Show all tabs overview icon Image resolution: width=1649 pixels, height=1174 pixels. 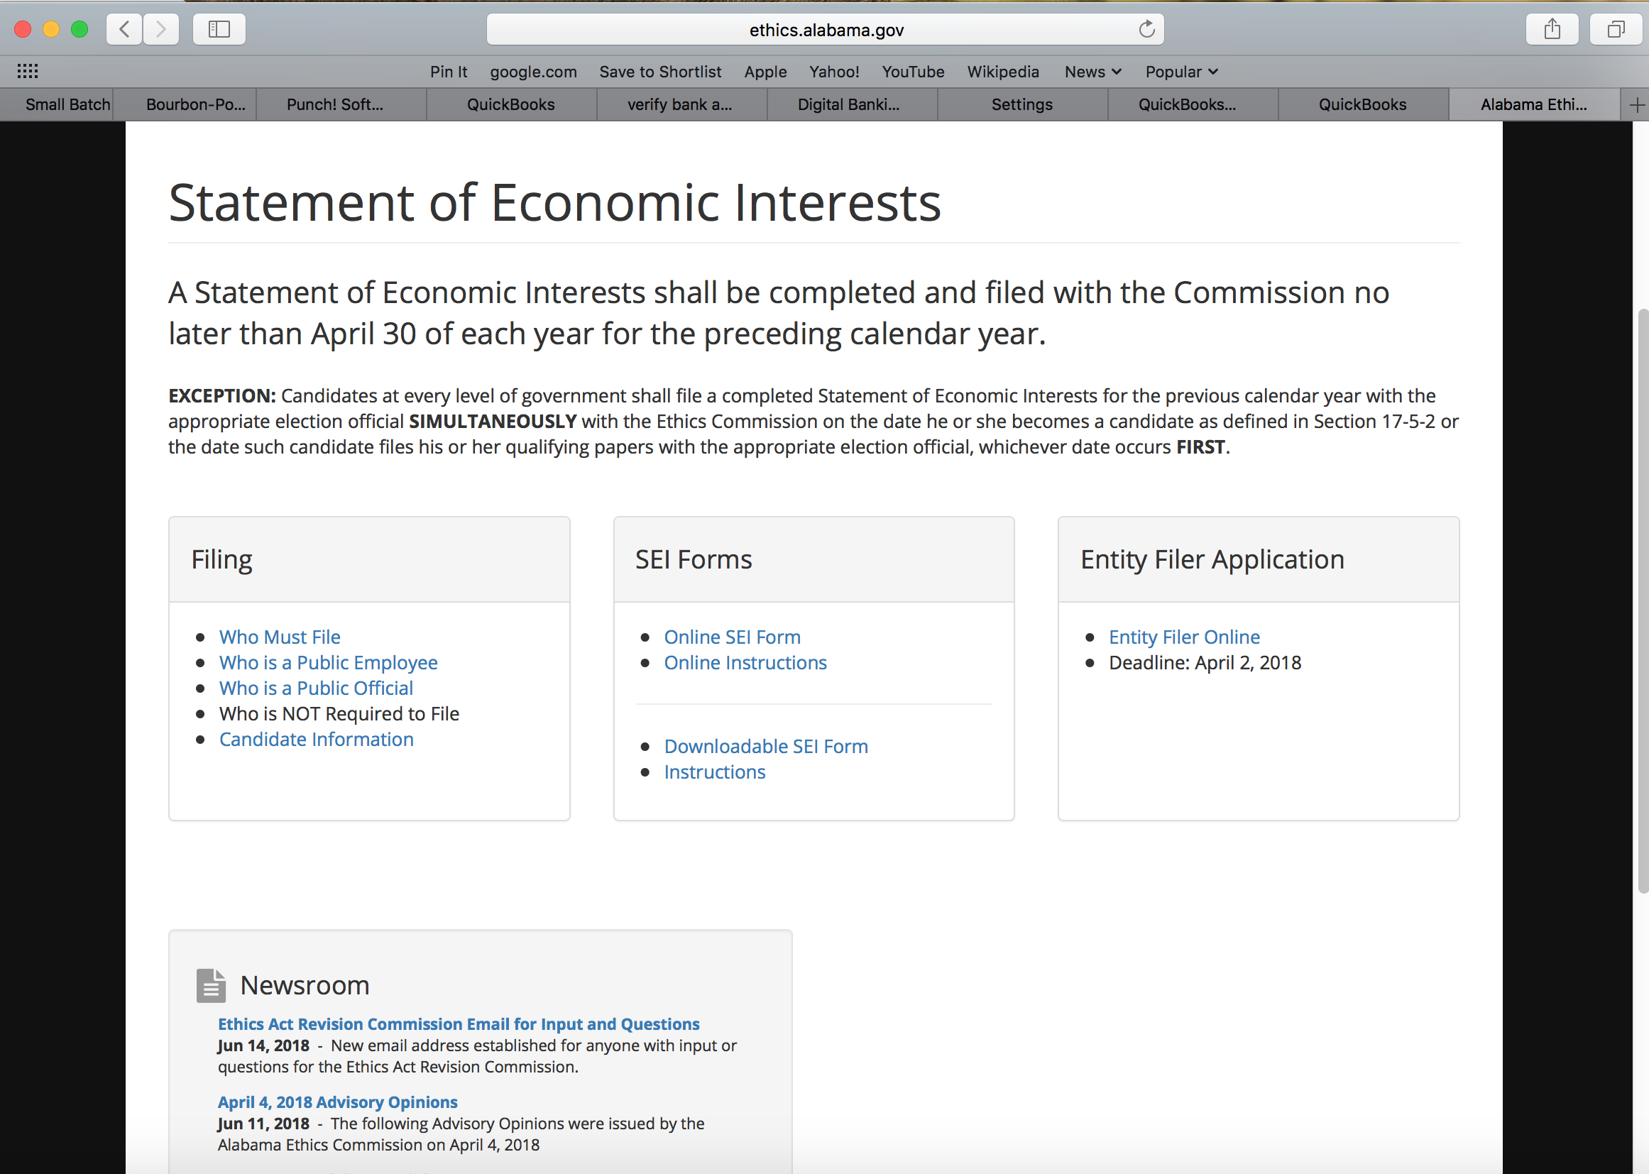1616,30
